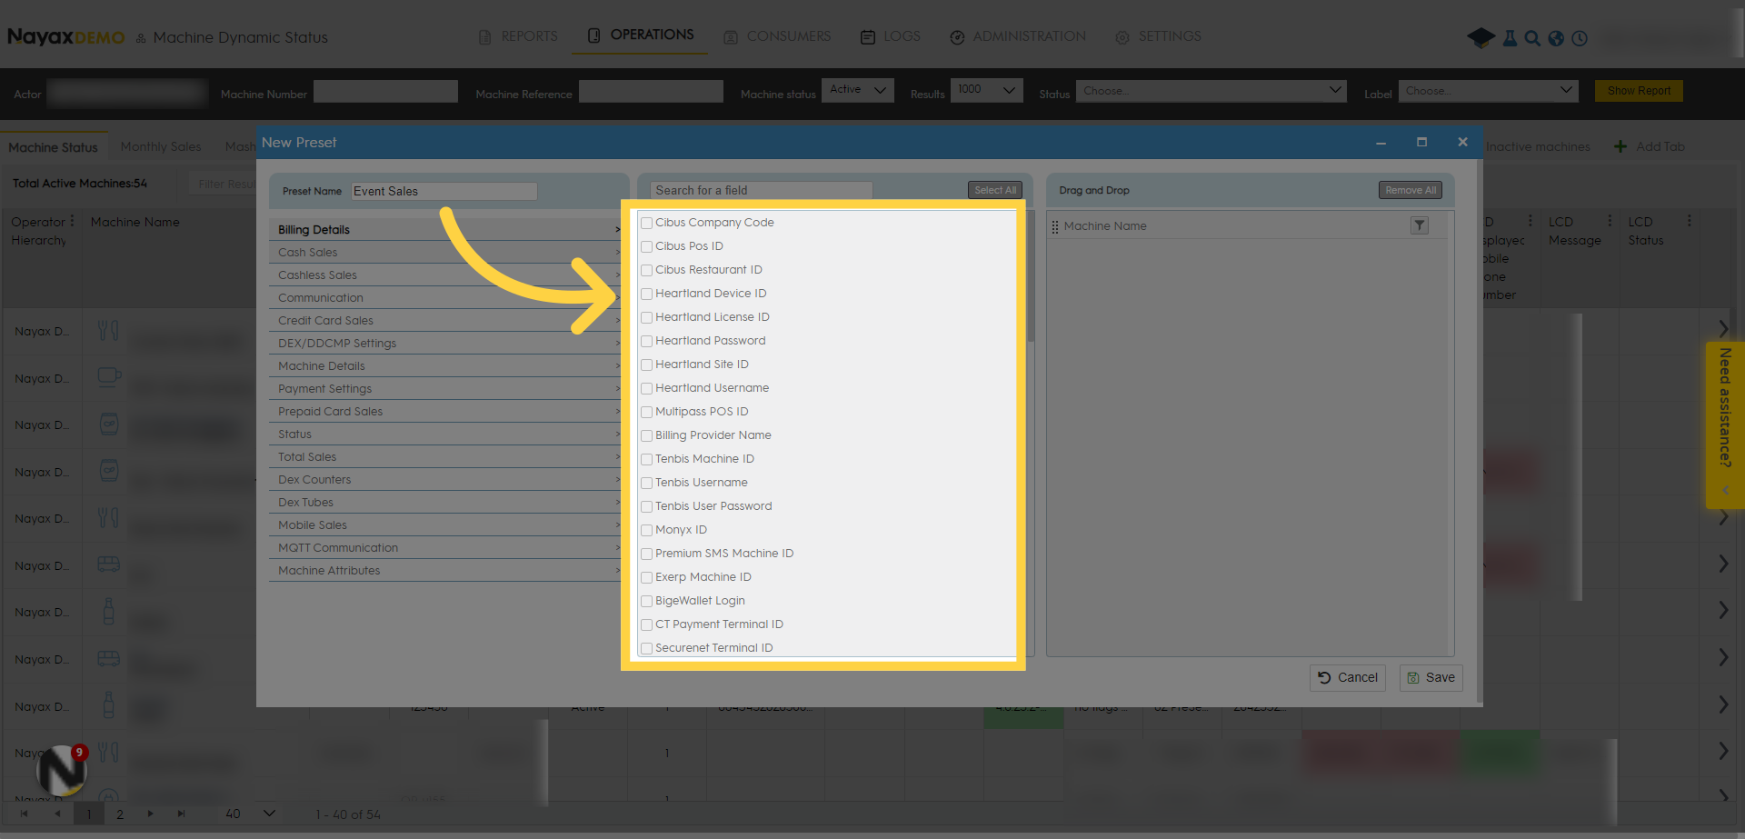The image size is (1745, 839).
Task: Click the lab flask icon in header
Action: (1510, 38)
